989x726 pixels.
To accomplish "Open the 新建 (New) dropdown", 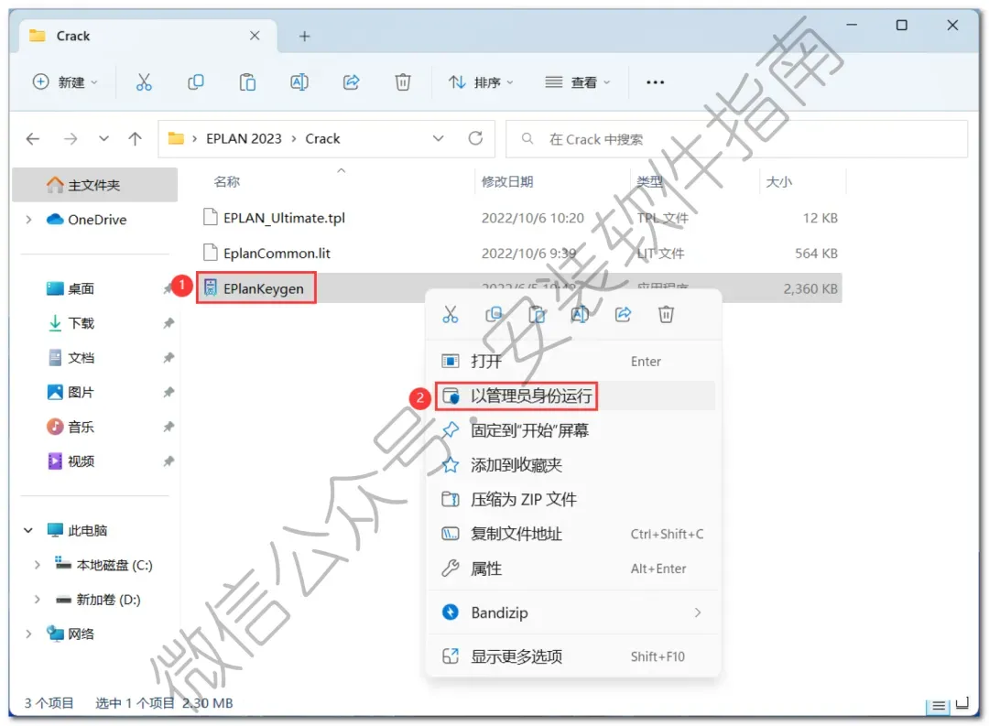I will pos(65,82).
